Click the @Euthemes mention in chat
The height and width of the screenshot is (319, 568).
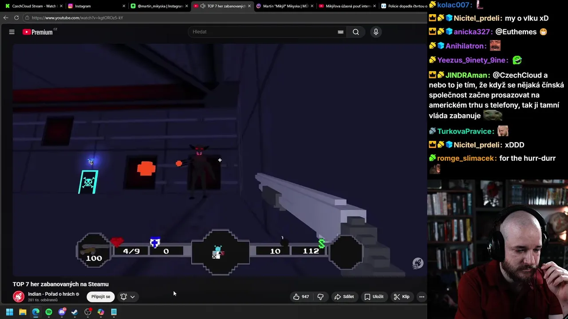click(x=516, y=32)
